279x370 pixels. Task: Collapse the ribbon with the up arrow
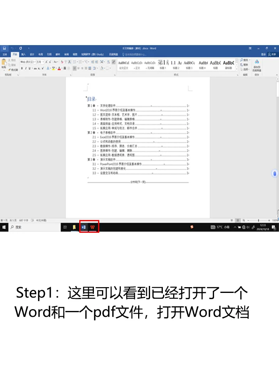tap(277, 75)
